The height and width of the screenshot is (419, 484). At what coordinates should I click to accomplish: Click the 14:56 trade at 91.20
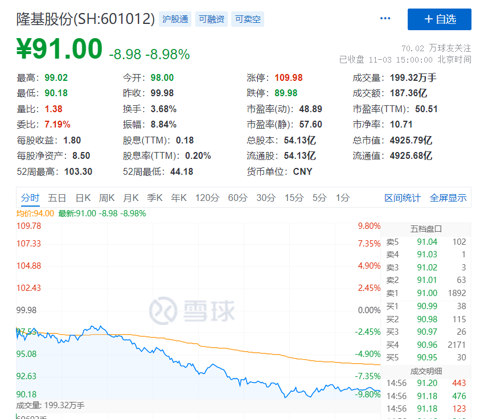(426, 383)
